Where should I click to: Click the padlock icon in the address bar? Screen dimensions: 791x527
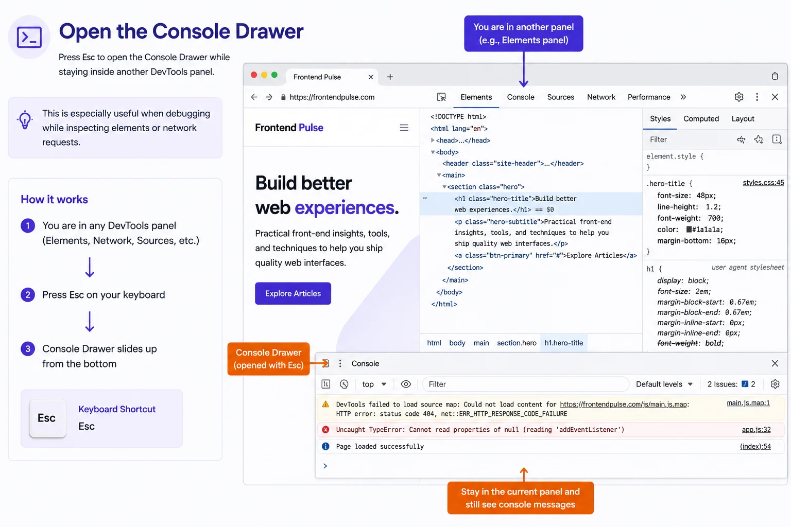click(283, 97)
